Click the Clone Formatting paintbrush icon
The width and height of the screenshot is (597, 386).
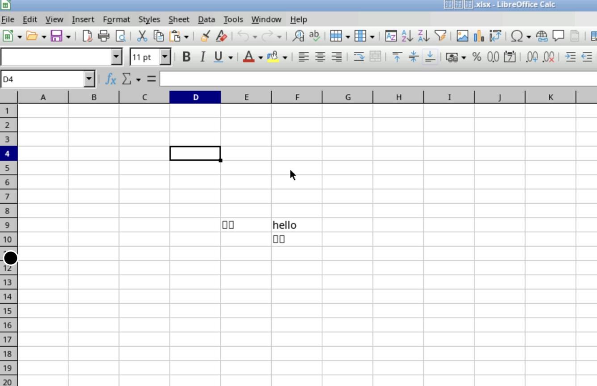pyautogui.click(x=205, y=36)
